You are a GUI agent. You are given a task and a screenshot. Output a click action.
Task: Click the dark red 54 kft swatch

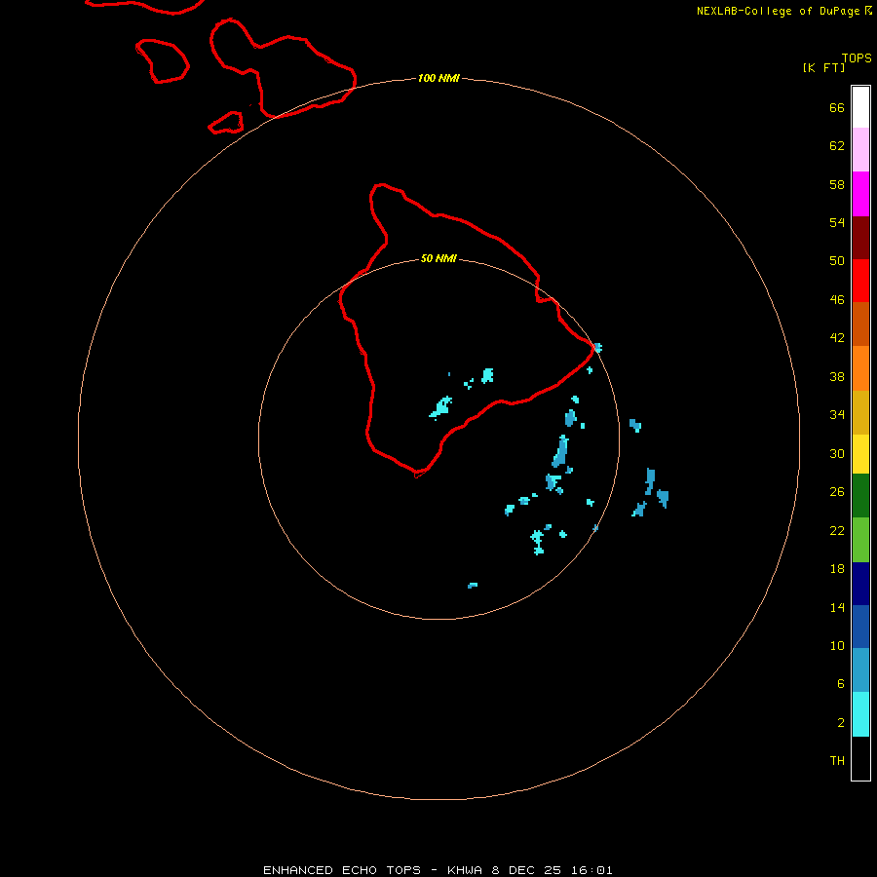[x=860, y=239]
